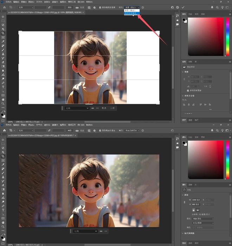Click the Clear button in bottom options bar

pos(70,131)
